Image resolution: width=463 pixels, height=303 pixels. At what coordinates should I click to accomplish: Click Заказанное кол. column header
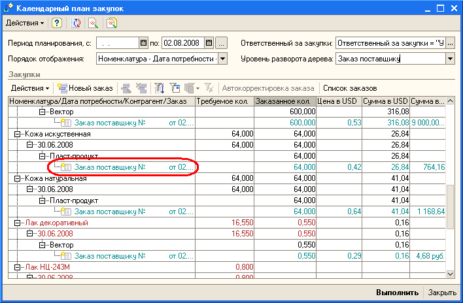[285, 101]
